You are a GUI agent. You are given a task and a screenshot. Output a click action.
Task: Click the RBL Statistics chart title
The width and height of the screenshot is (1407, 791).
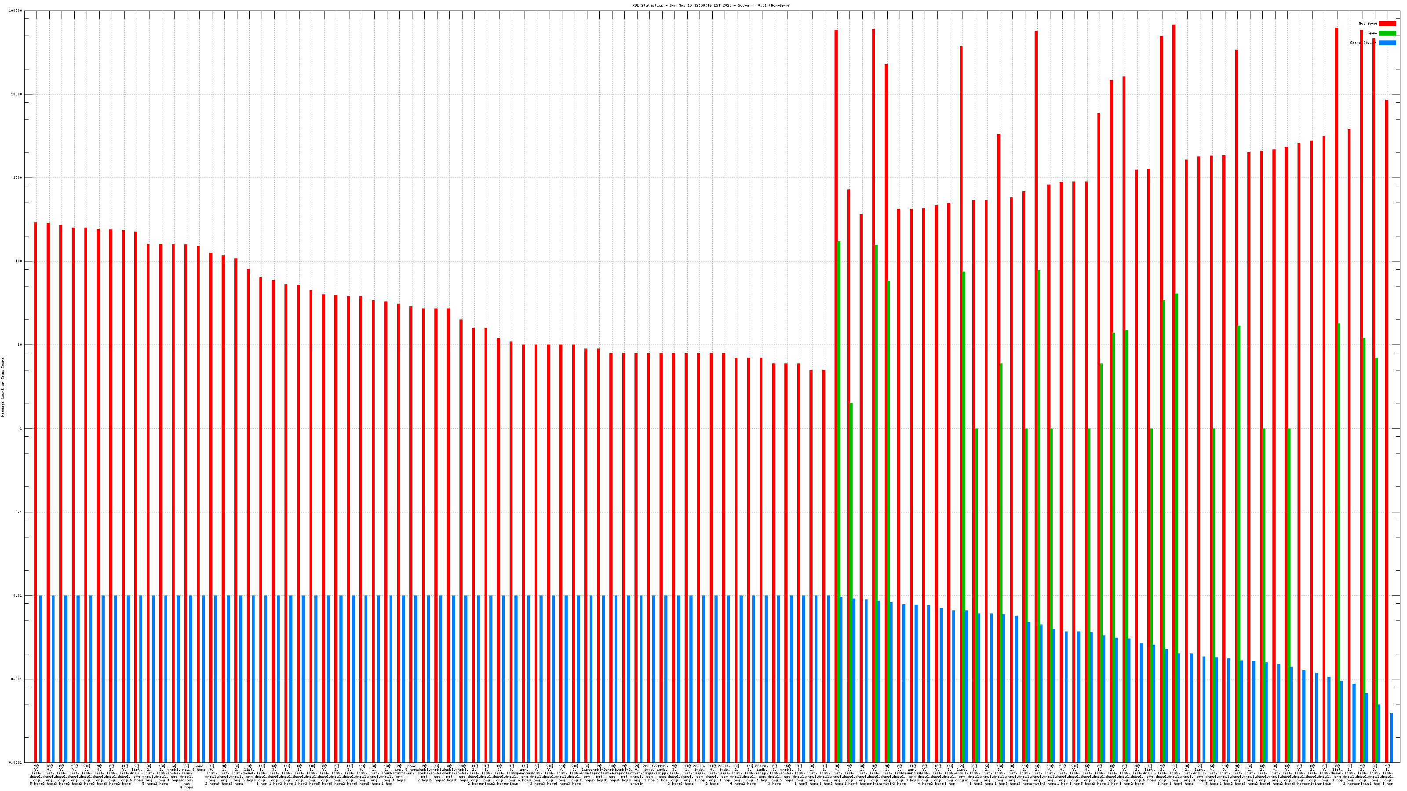711,5
